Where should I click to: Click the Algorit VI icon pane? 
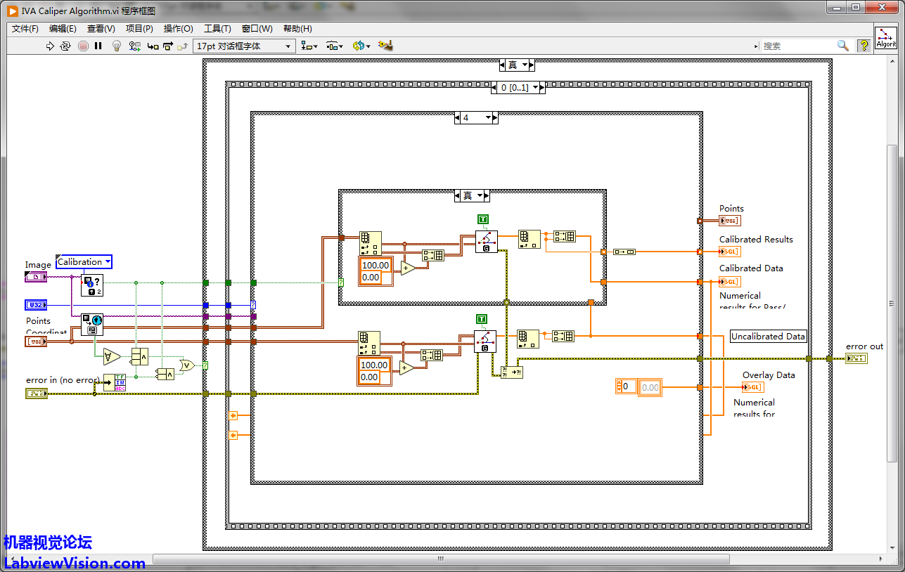point(886,38)
